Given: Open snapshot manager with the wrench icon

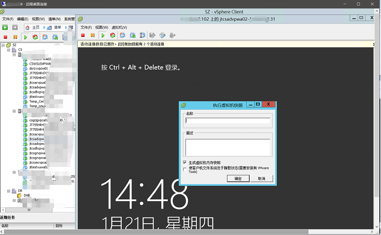Looking at the screenshot, I should (142, 35).
